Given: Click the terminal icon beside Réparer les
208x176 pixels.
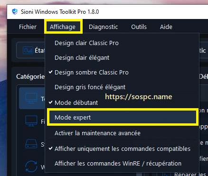Looking at the screenshot, I should pos(166,174).
